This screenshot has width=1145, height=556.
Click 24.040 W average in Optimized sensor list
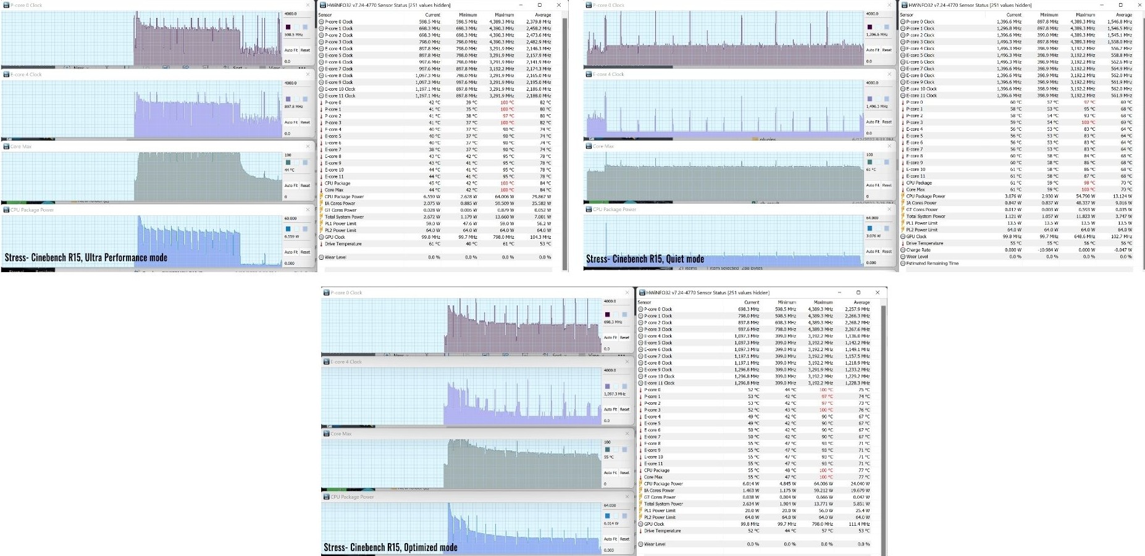pyautogui.click(x=860, y=484)
